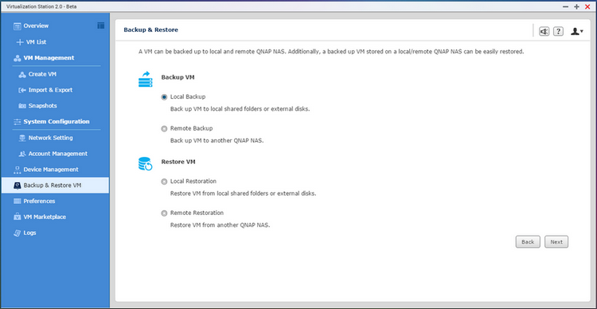This screenshot has height=309, width=597.
Task: Click the System Configuration sliders icon
Action: pyautogui.click(x=18, y=122)
